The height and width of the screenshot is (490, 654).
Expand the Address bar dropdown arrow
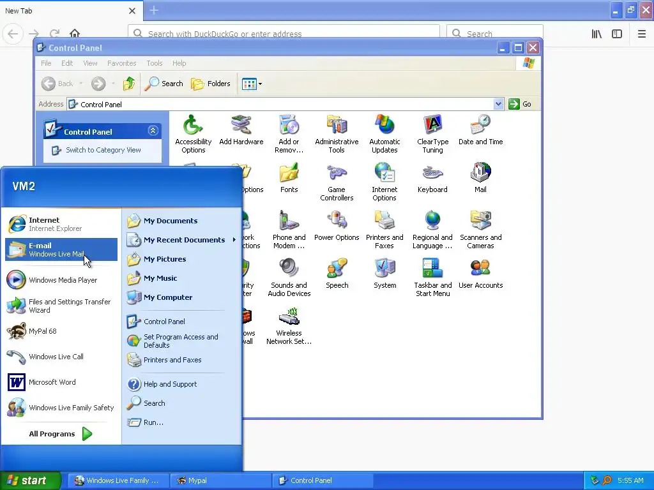(x=498, y=104)
